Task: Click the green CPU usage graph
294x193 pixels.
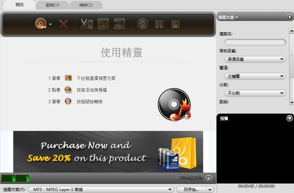Action: click(x=15, y=178)
